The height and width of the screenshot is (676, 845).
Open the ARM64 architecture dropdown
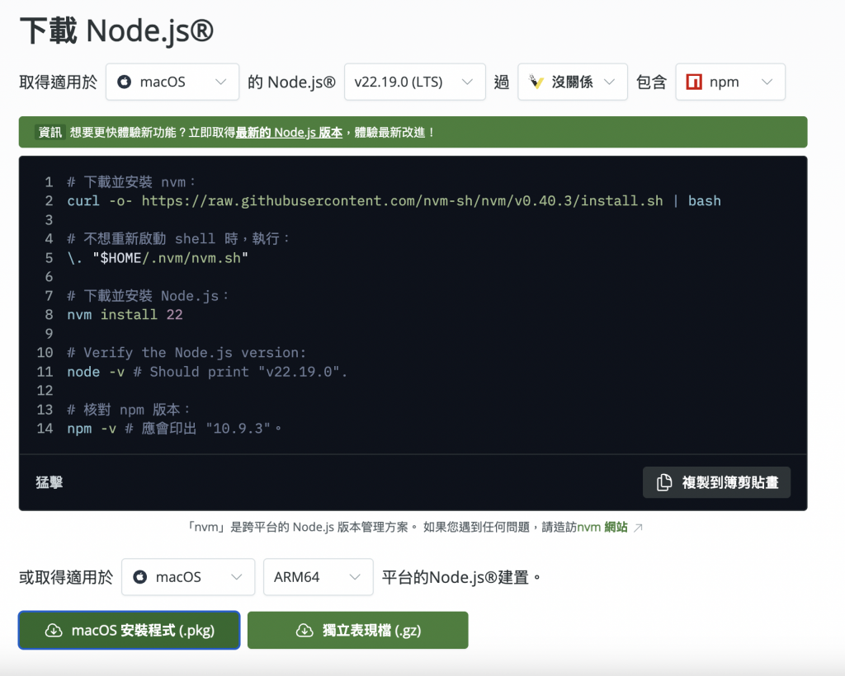pyautogui.click(x=318, y=577)
